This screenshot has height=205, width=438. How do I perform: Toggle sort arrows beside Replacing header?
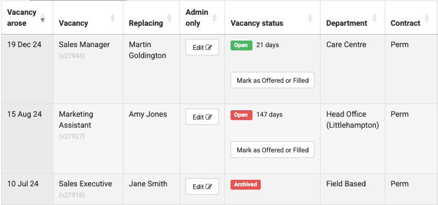coord(169,18)
